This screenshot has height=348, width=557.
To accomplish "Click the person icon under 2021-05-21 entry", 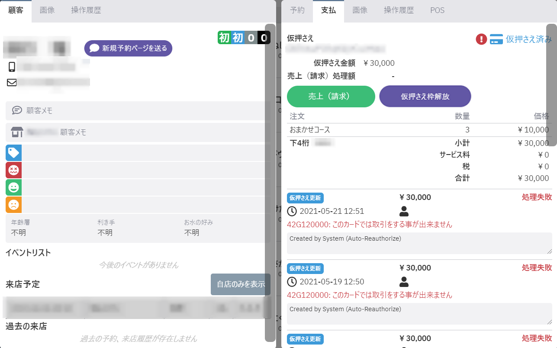I will pyautogui.click(x=404, y=211).
